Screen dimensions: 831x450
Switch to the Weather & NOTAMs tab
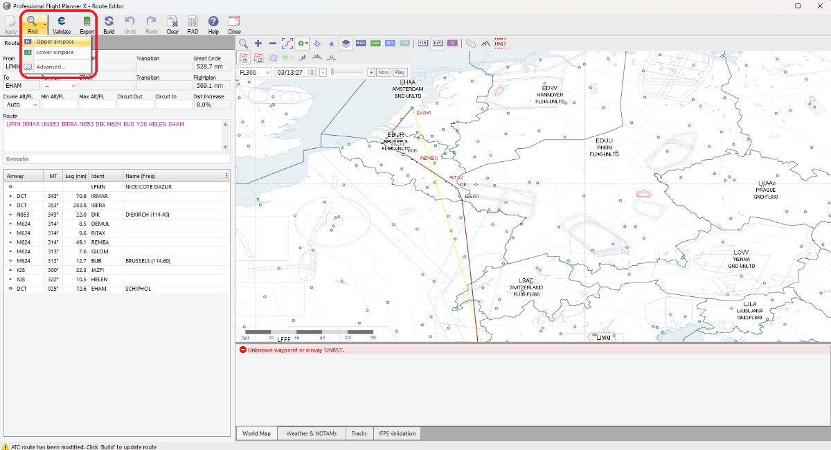pyautogui.click(x=311, y=433)
